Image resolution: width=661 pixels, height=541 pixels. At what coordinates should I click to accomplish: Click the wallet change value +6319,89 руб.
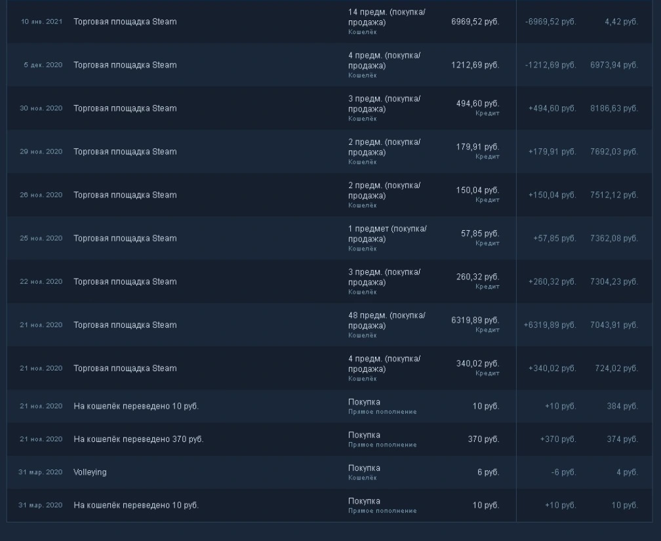point(550,325)
